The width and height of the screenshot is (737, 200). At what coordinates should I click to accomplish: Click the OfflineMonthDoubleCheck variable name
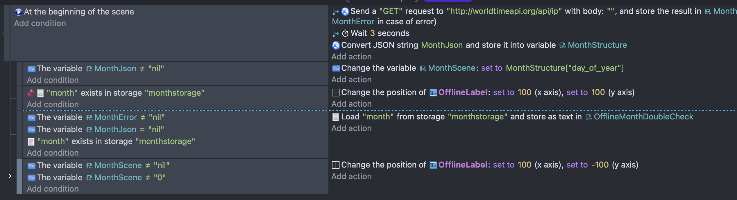click(643, 117)
